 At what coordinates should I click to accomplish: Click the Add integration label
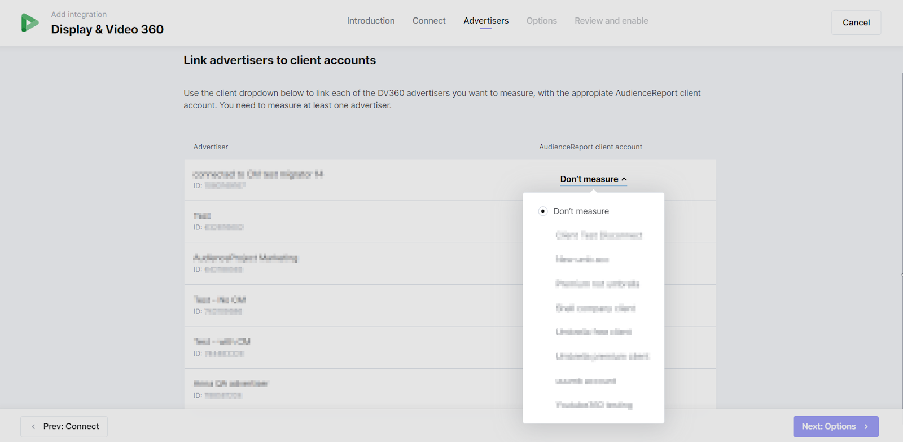pos(79,15)
